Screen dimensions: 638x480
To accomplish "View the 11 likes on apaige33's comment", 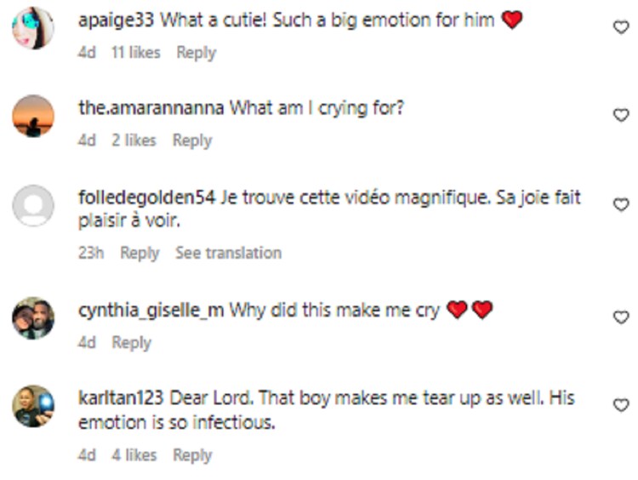I will click(136, 53).
